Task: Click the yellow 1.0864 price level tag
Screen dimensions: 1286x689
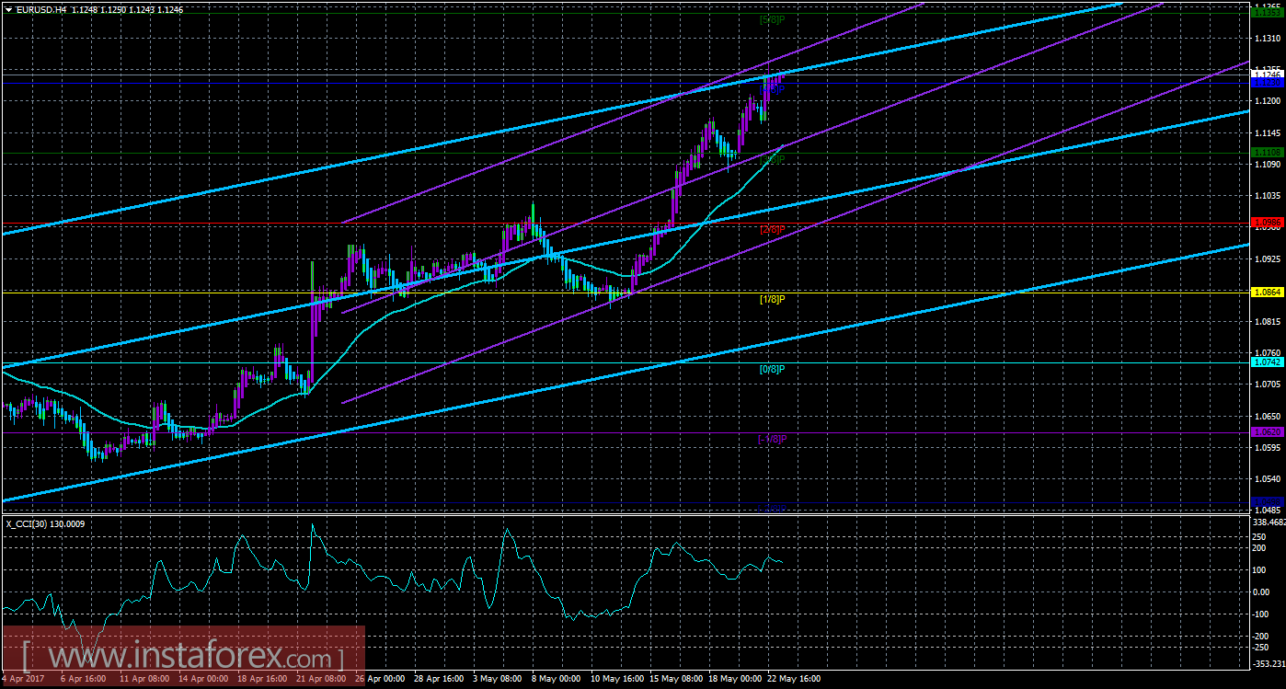Action: point(1268,292)
